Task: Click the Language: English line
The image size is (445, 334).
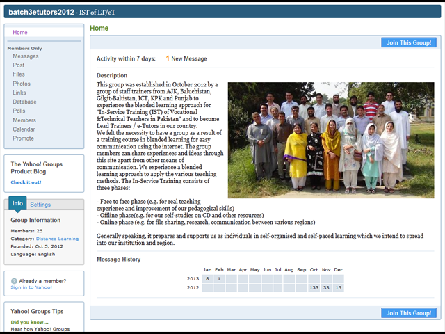Action: (x=33, y=254)
